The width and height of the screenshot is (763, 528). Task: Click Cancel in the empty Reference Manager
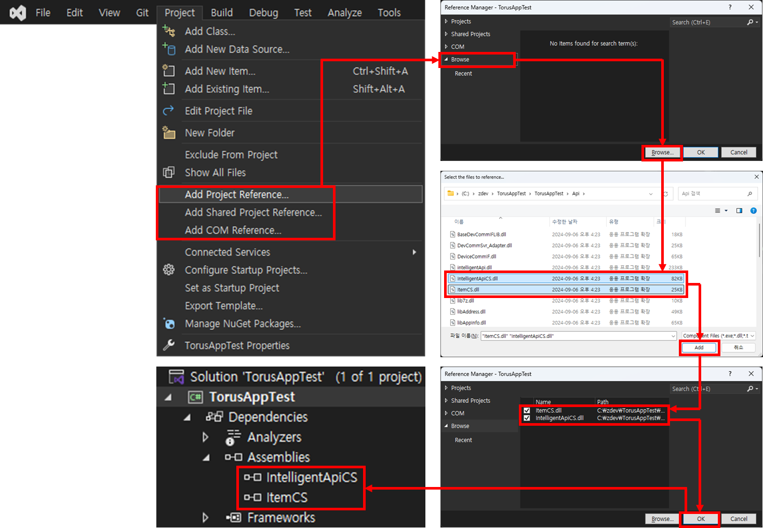click(x=739, y=152)
